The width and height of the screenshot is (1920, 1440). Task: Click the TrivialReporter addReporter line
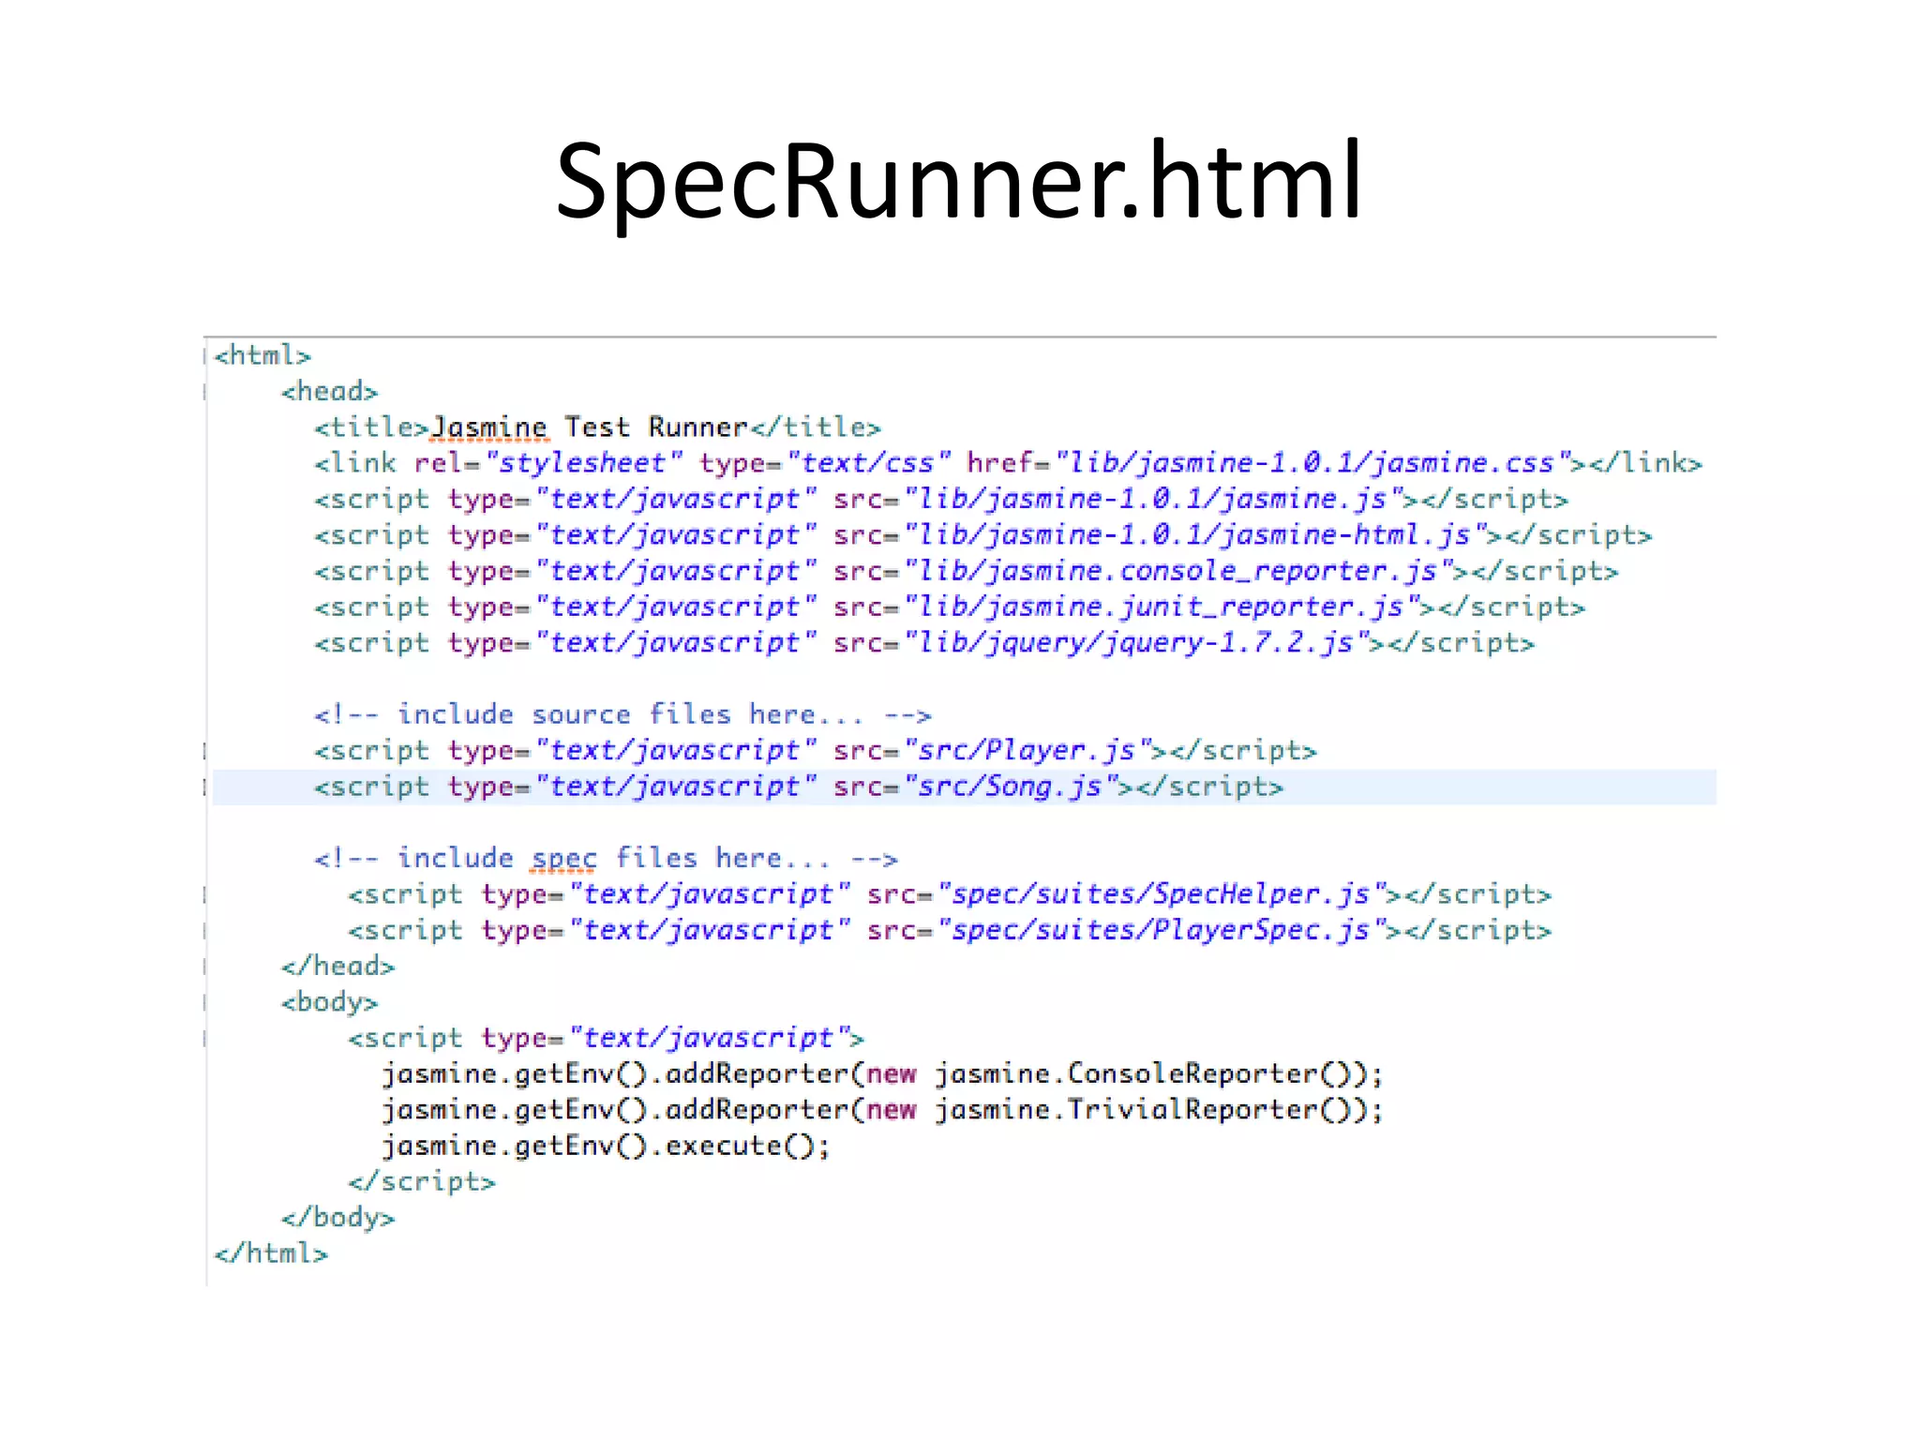882,1110
